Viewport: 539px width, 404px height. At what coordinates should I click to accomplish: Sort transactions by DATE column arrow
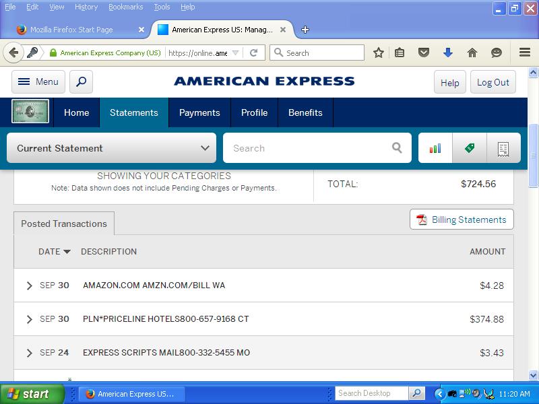[x=67, y=252]
